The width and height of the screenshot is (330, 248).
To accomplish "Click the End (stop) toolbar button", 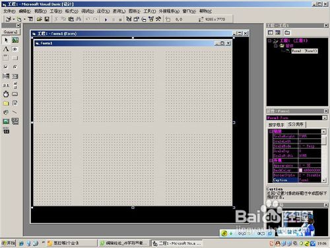I will click(120, 20).
